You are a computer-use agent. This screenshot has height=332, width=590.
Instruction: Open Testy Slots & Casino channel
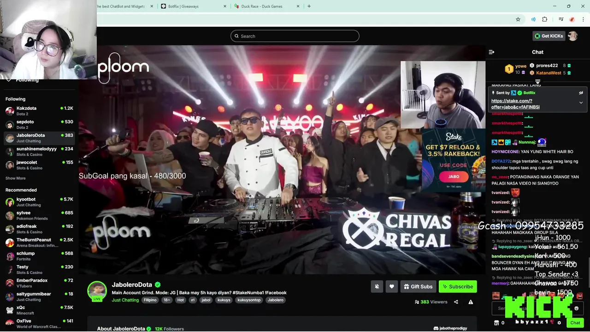(x=39, y=269)
